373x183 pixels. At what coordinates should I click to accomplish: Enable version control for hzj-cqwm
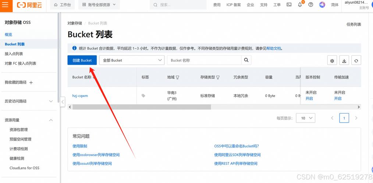[309, 98]
